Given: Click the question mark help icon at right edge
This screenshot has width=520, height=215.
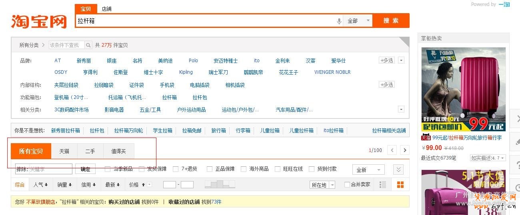Looking at the screenshot, I should point(515,164).
